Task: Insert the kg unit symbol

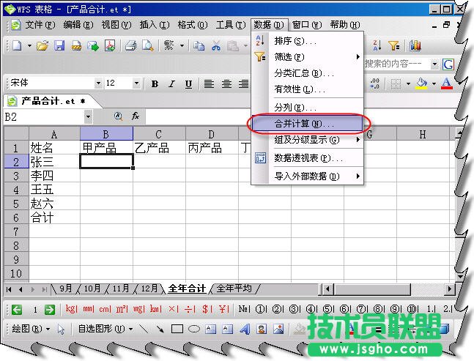Action: (71, 309)
